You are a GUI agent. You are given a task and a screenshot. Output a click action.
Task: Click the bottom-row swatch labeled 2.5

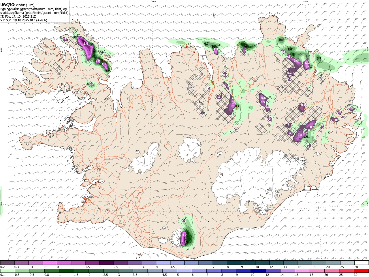click(111, 271)
